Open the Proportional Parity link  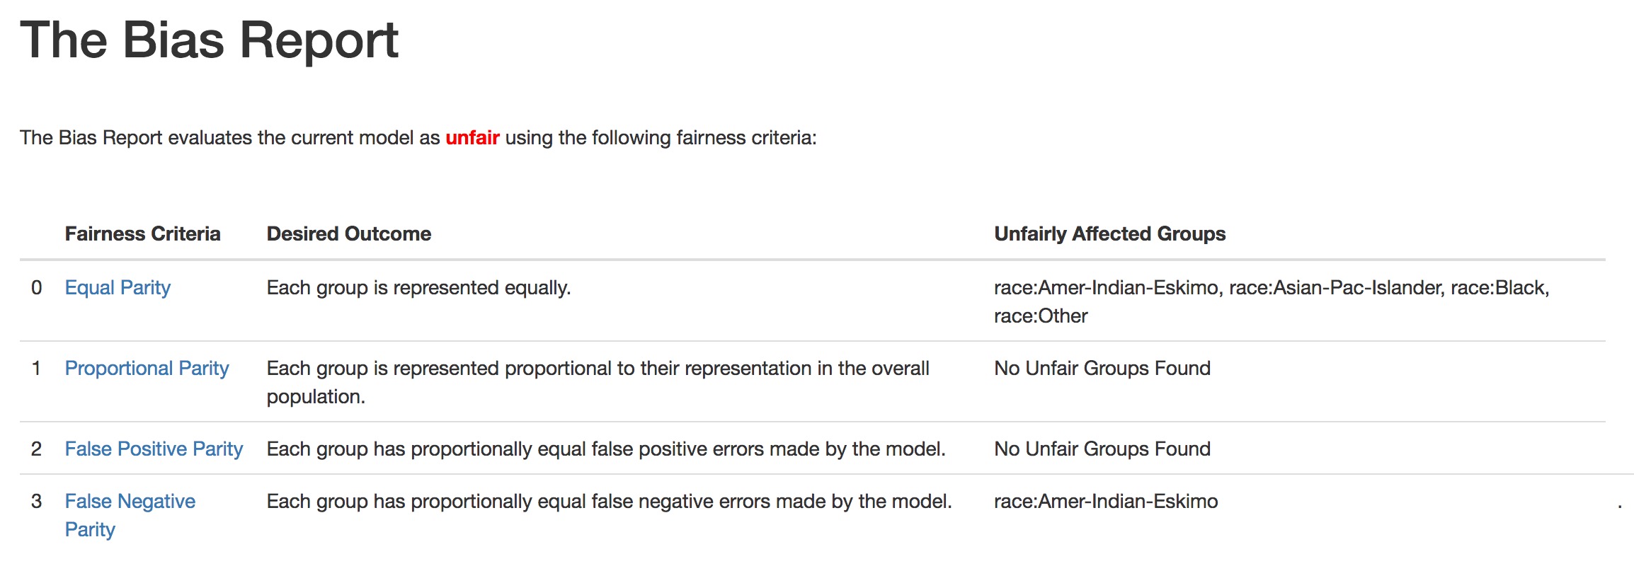[147, 368]
